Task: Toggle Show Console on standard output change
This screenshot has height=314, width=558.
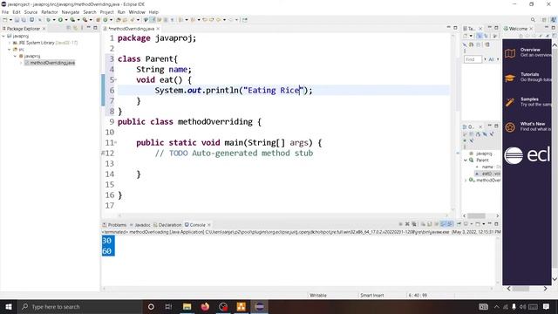Action: click(444, 224)
